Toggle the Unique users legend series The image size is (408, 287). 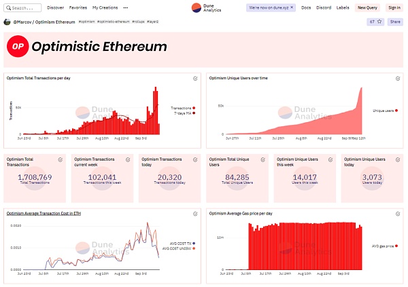coord(385,111)
